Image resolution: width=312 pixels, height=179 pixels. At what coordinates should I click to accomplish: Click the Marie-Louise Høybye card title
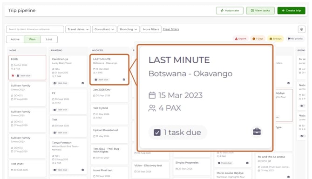pyautogui.click(x=230, y=173)
